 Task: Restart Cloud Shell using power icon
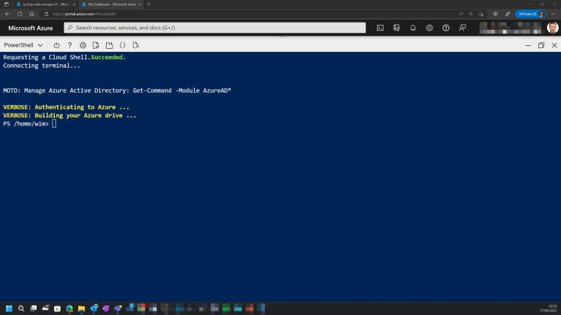coord(57,45)
